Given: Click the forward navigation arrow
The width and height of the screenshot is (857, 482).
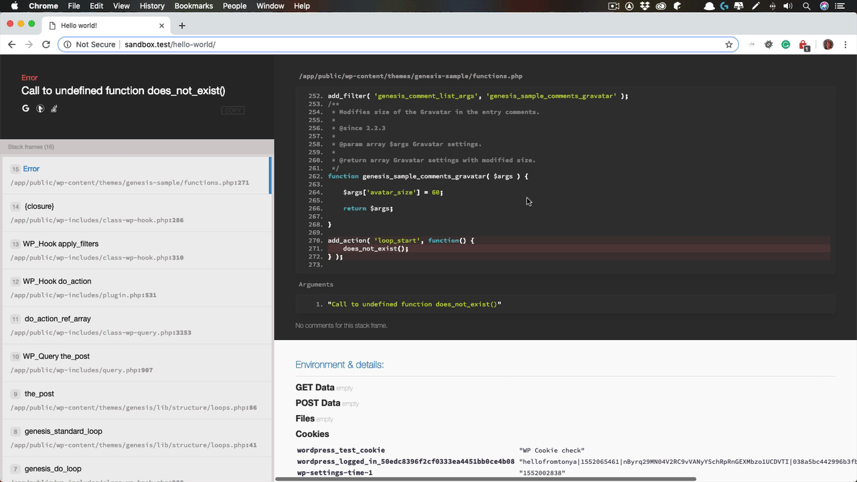Looking at the screenshot, I should coord(29,44).
